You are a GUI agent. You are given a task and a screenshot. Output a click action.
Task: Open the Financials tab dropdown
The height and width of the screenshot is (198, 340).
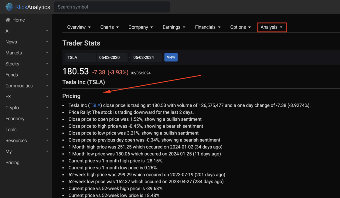(x=208, y=27)
